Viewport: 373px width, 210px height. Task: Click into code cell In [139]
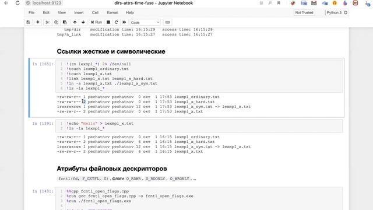[x=199, y=126]
